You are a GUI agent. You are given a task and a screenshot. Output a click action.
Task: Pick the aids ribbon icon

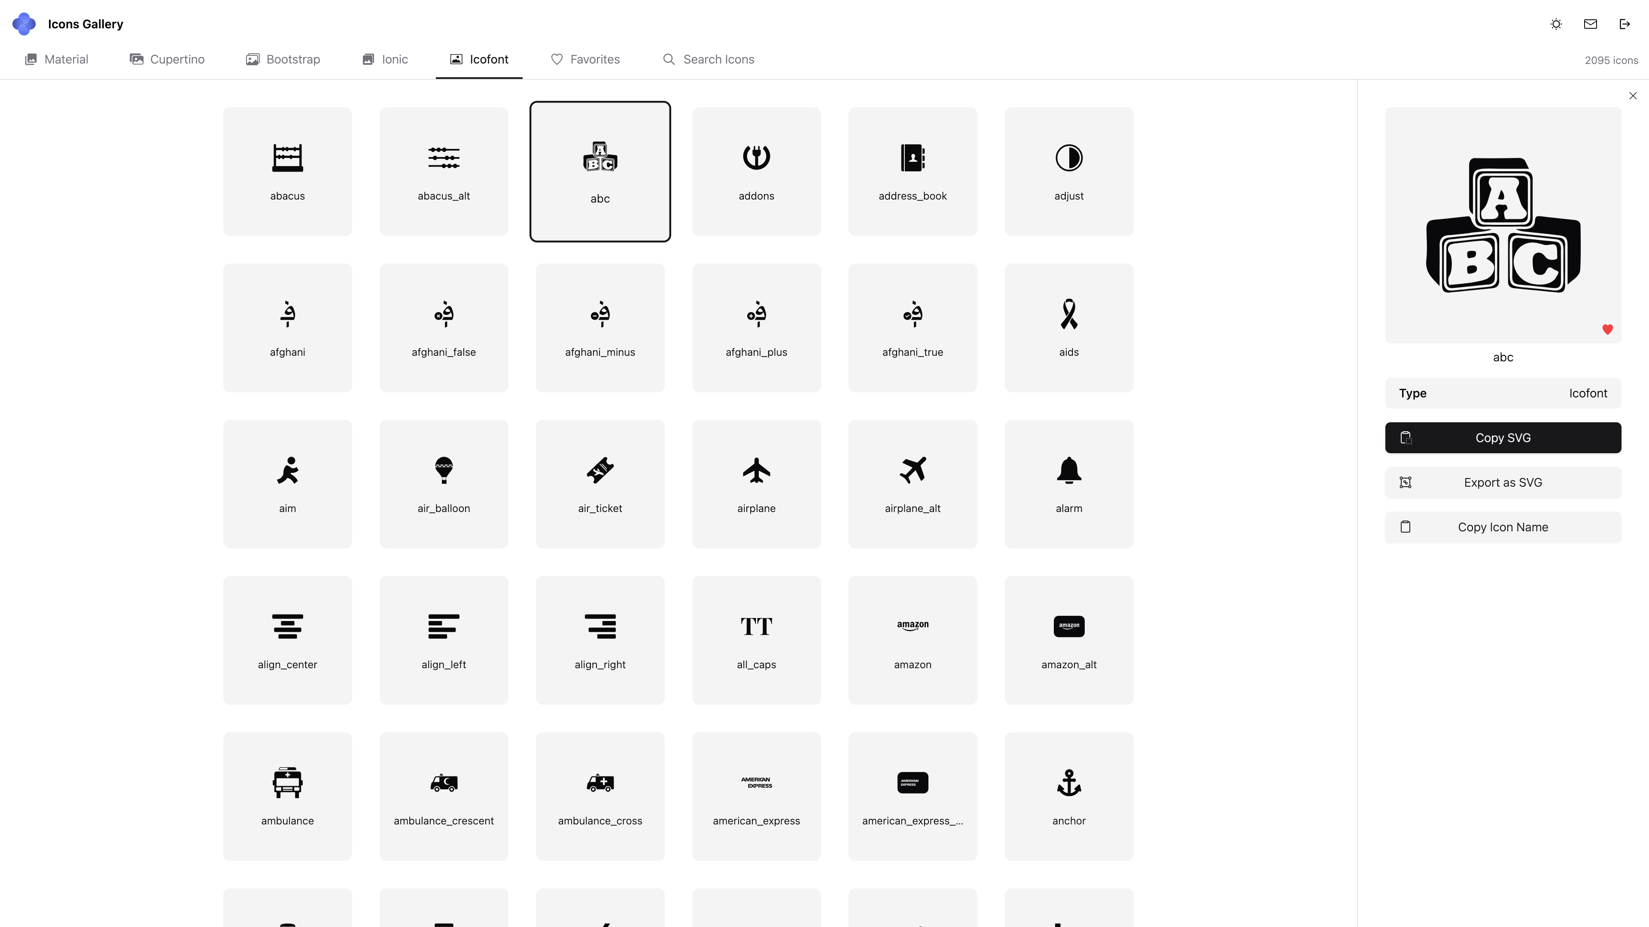click(x=1068, y=327)
